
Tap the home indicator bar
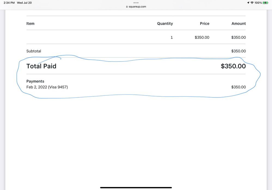coord(136,188)
